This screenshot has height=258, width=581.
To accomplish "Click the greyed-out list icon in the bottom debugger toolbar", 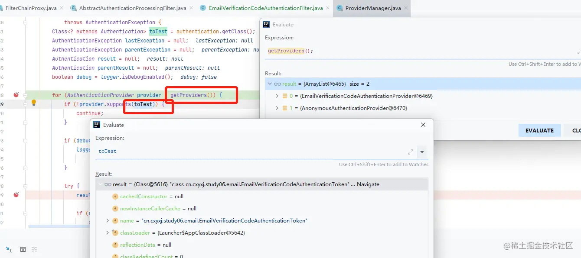I will pos(34,249).
